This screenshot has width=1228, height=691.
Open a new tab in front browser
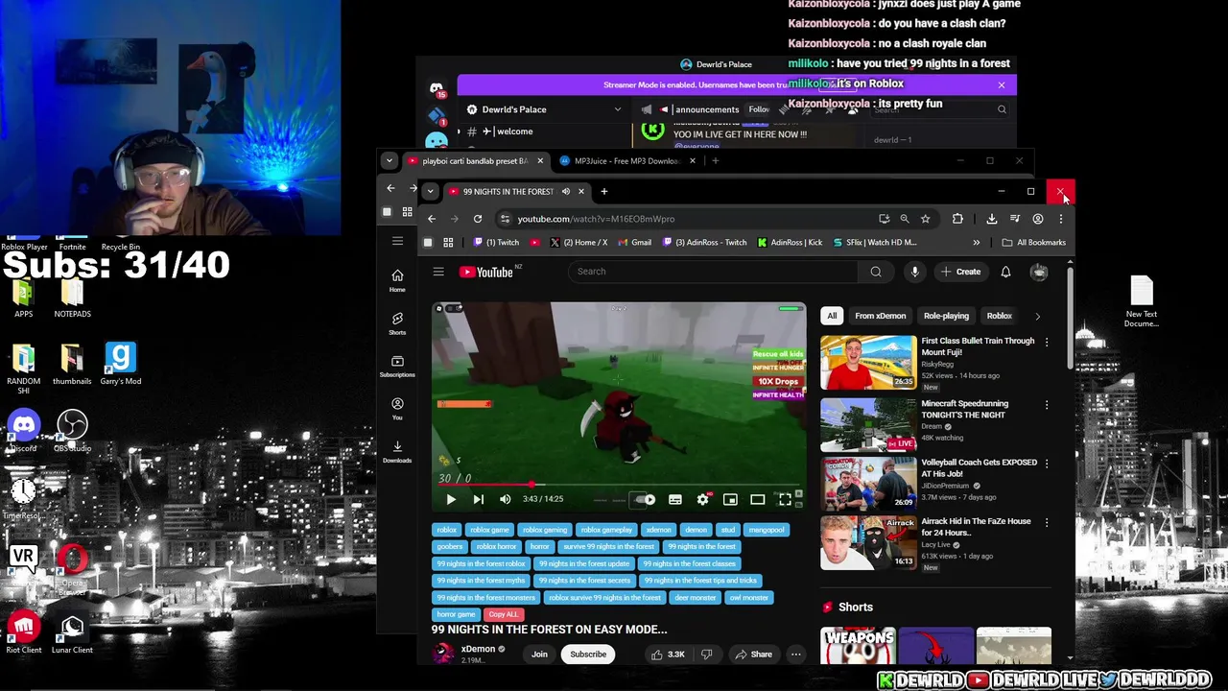pyautogui.click(x=604, y=191)
